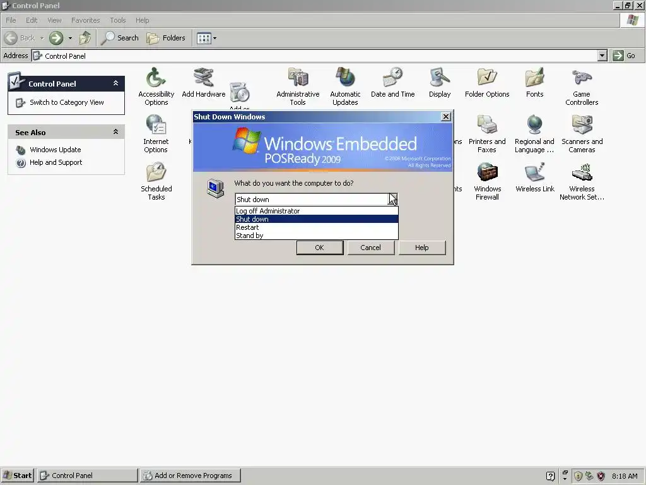Click the network connection tray icon

[x=590, y=476]
